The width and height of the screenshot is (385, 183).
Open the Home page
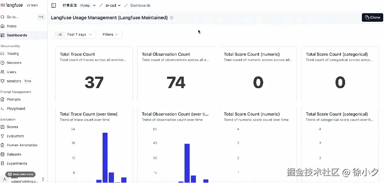tap(11, 26)
